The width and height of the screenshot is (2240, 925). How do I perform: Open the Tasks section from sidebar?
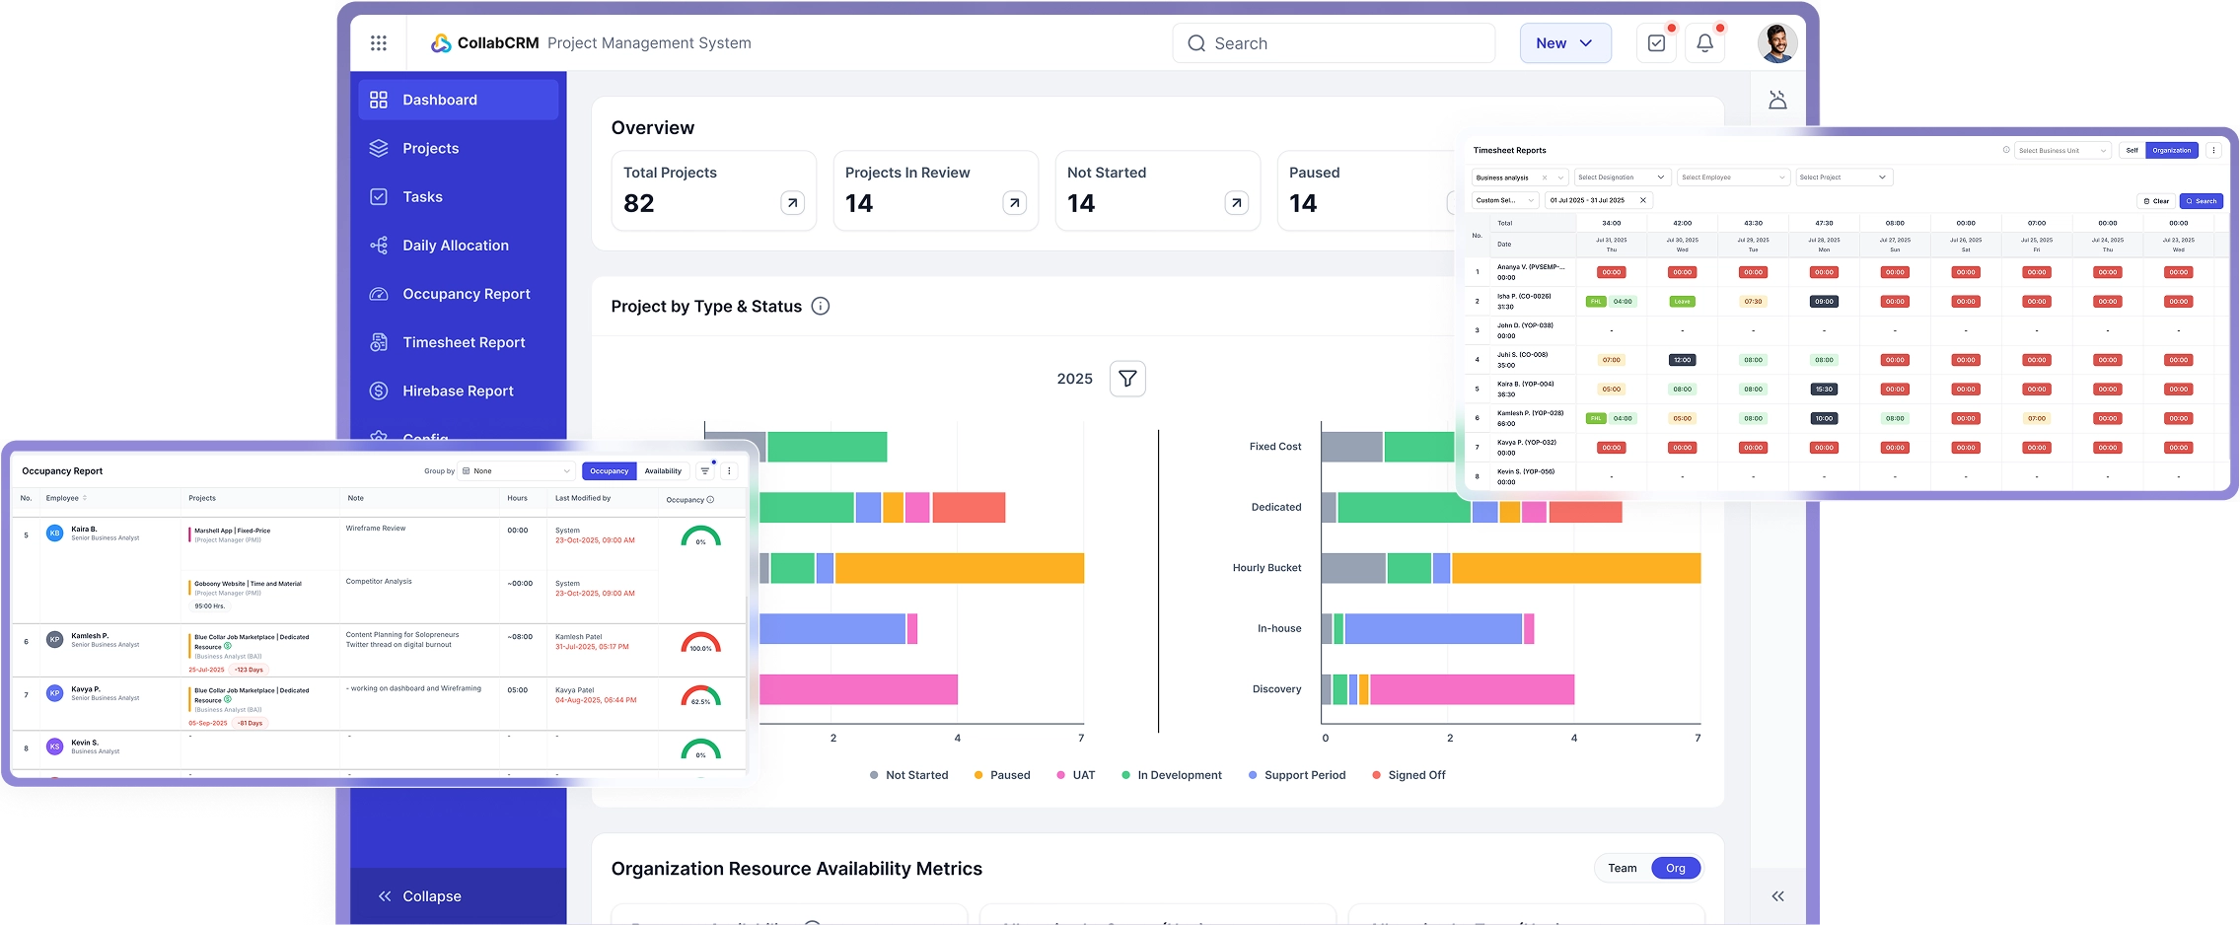coord(421,196)
